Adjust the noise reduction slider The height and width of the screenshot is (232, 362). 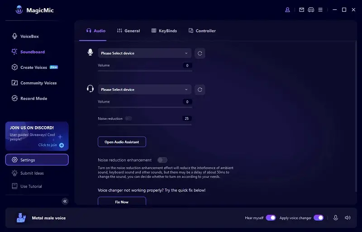point(145,125)
